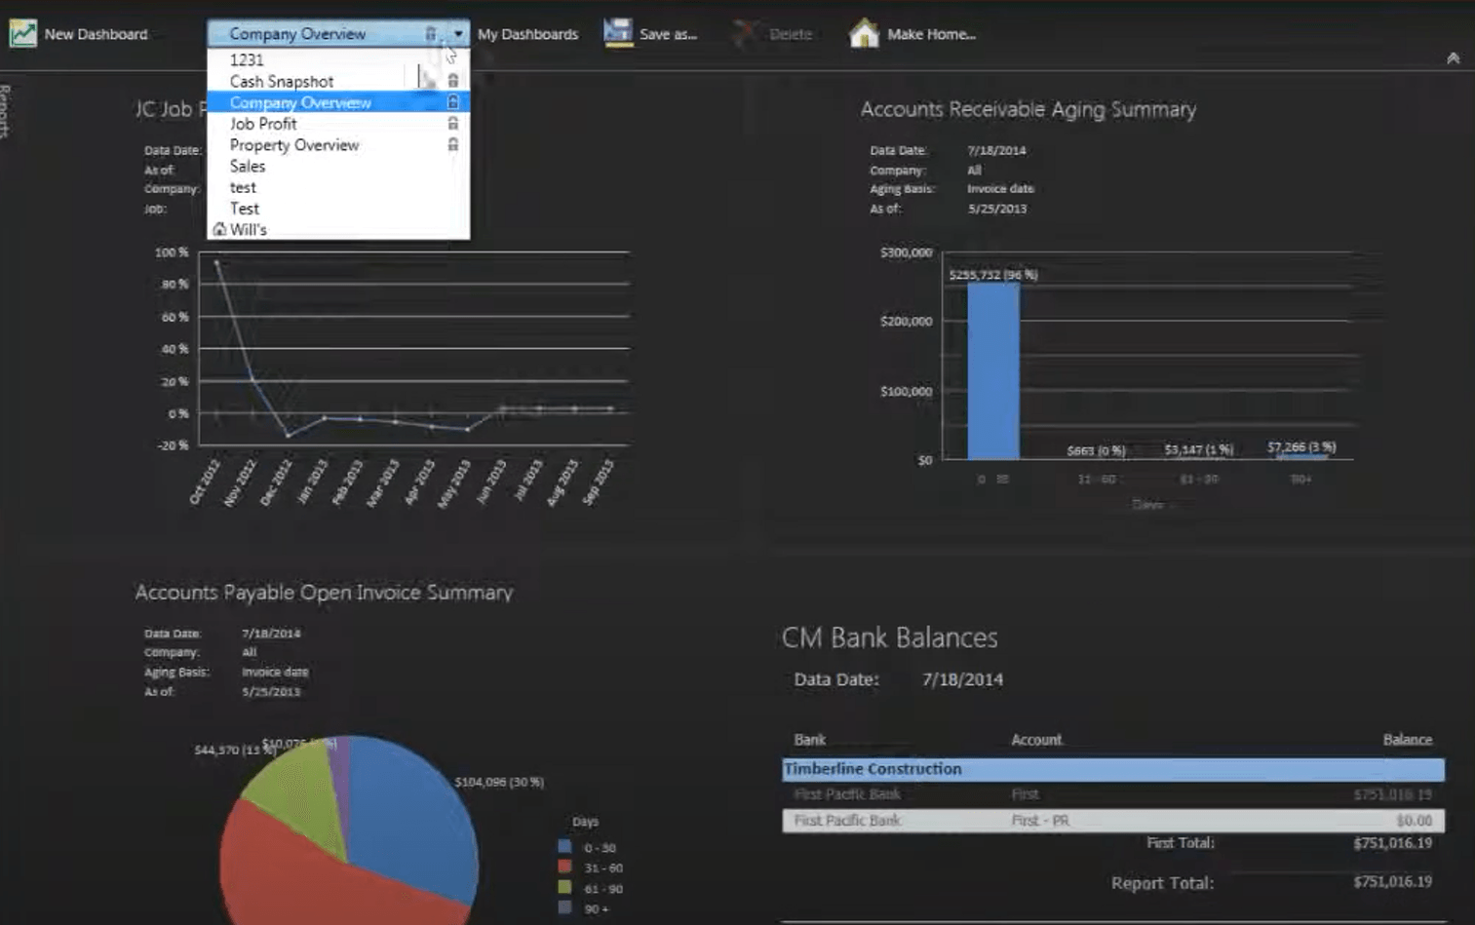Click the Balance column header

[x=1407, y=740]
